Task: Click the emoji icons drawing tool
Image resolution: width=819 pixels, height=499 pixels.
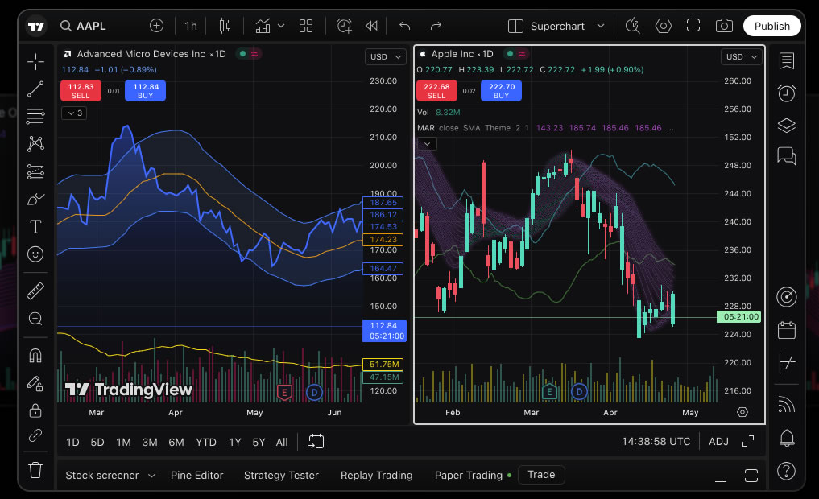Action: tap(35, 254)
